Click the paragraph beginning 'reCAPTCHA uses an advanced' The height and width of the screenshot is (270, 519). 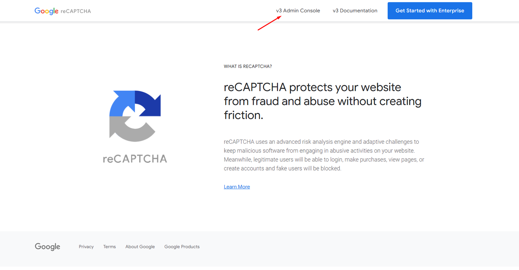click(324, 155)
